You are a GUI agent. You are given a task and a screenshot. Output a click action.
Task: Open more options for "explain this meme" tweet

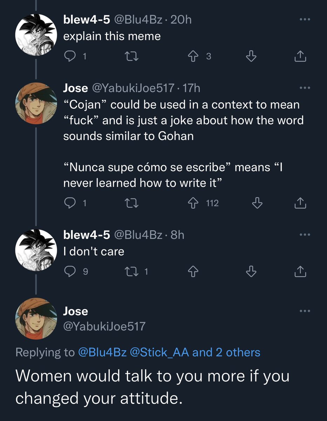pos(305,20)
